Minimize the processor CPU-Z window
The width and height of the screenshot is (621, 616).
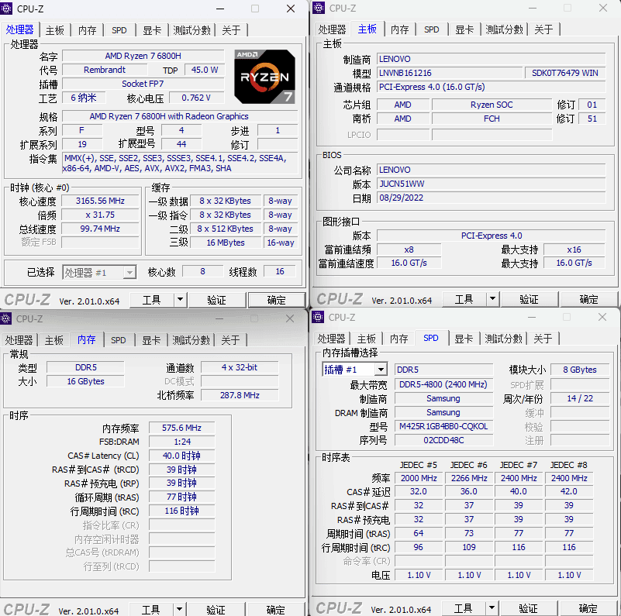(220, 9)
